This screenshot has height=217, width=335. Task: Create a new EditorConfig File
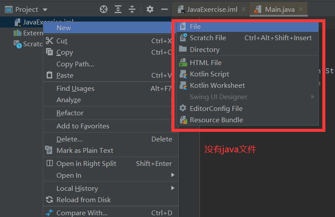point(248,108)
